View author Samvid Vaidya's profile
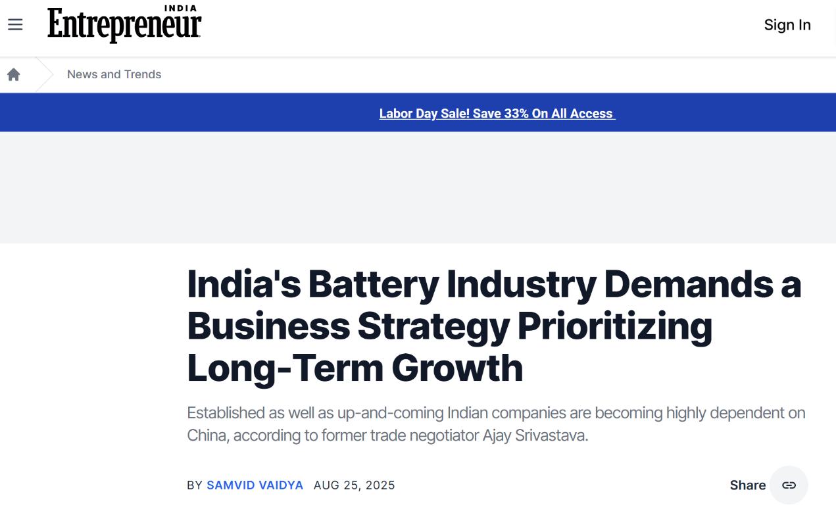The width and height of the screenshot is (836, 515). [x=255, y=485]
